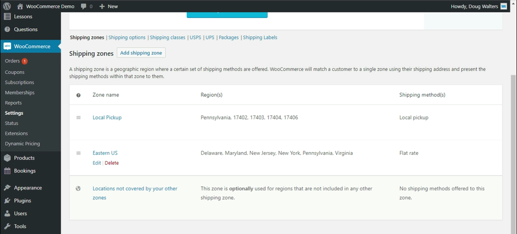Switch to Shipping Labels sub-tab

(260, 38)
